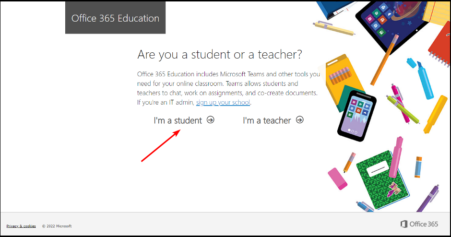Choose the I'm a teacher option
The width and height of the screenshot is (451, 237).
(273, 120)
